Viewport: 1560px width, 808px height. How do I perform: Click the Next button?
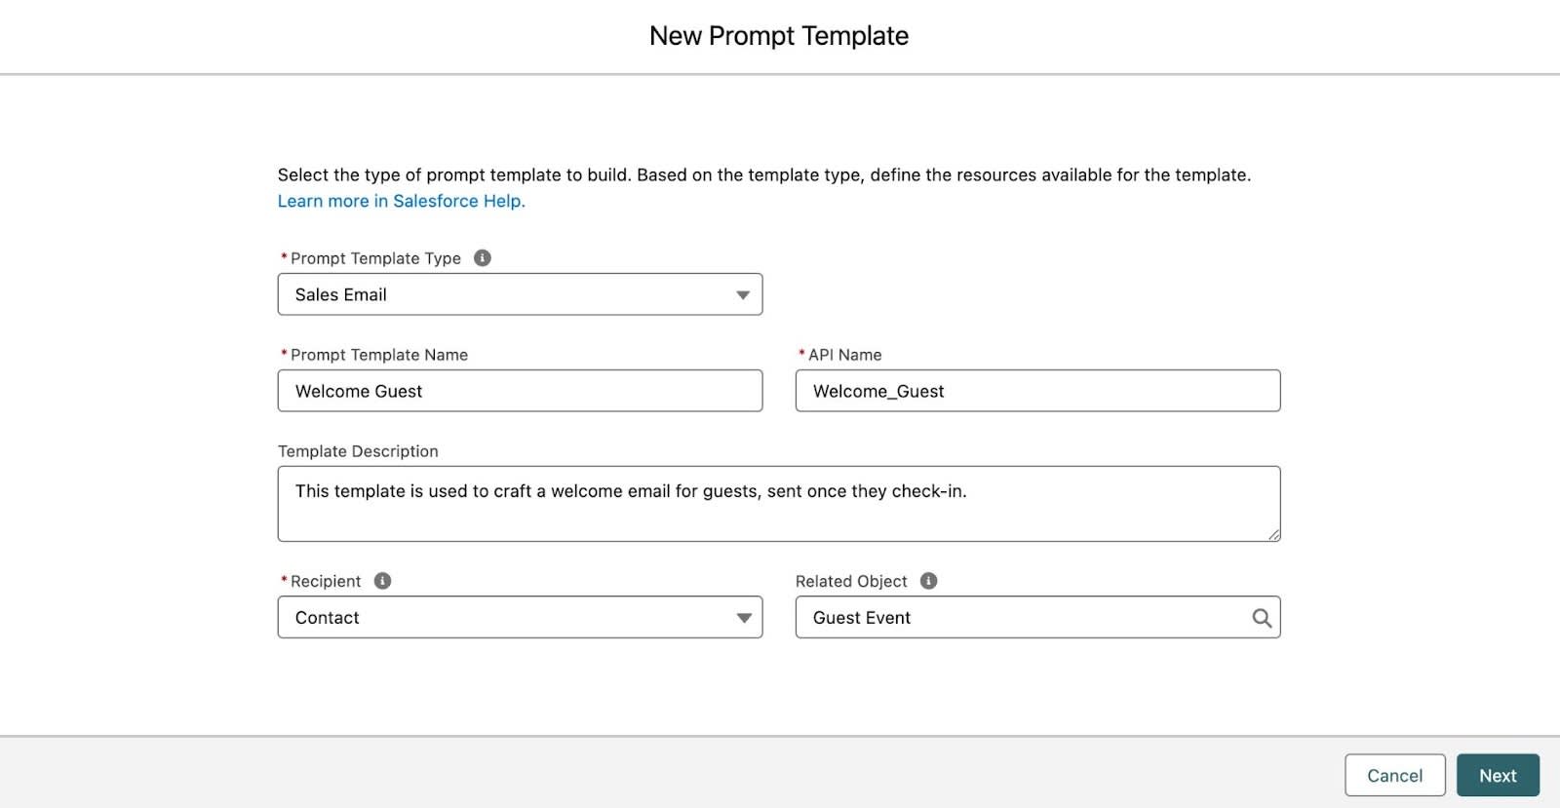pyautogui.click(x=1497, y=775)
